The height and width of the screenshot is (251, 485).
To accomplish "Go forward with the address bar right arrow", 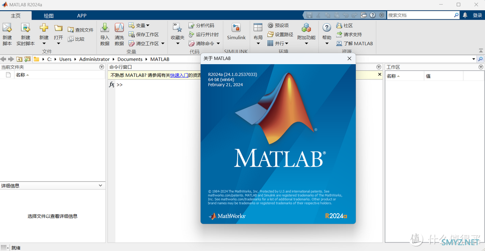I will (x=11, y=59).
